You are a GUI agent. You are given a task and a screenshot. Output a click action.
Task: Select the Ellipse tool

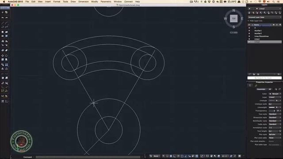(x=3, y=36)
